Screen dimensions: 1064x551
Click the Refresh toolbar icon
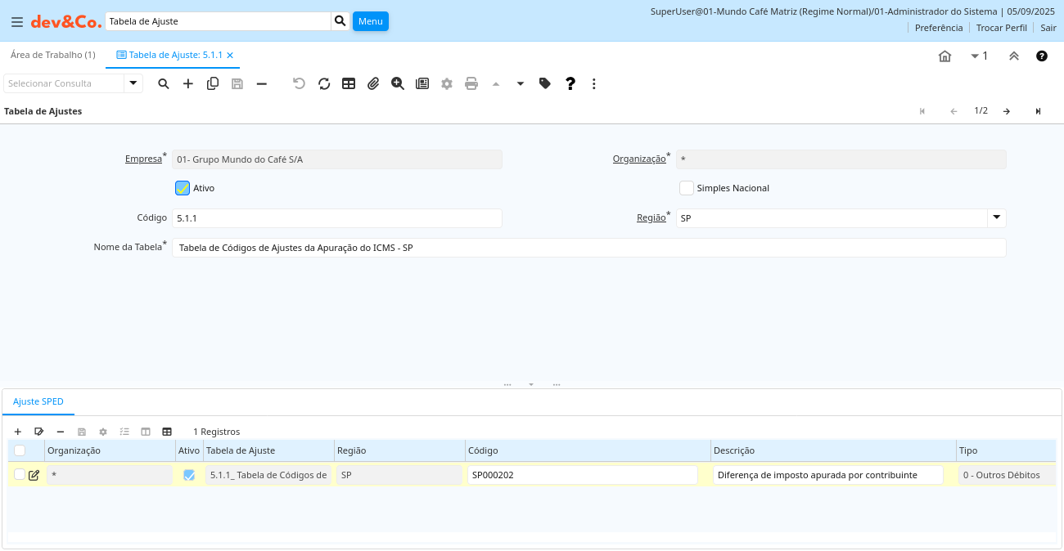(324, 83)
